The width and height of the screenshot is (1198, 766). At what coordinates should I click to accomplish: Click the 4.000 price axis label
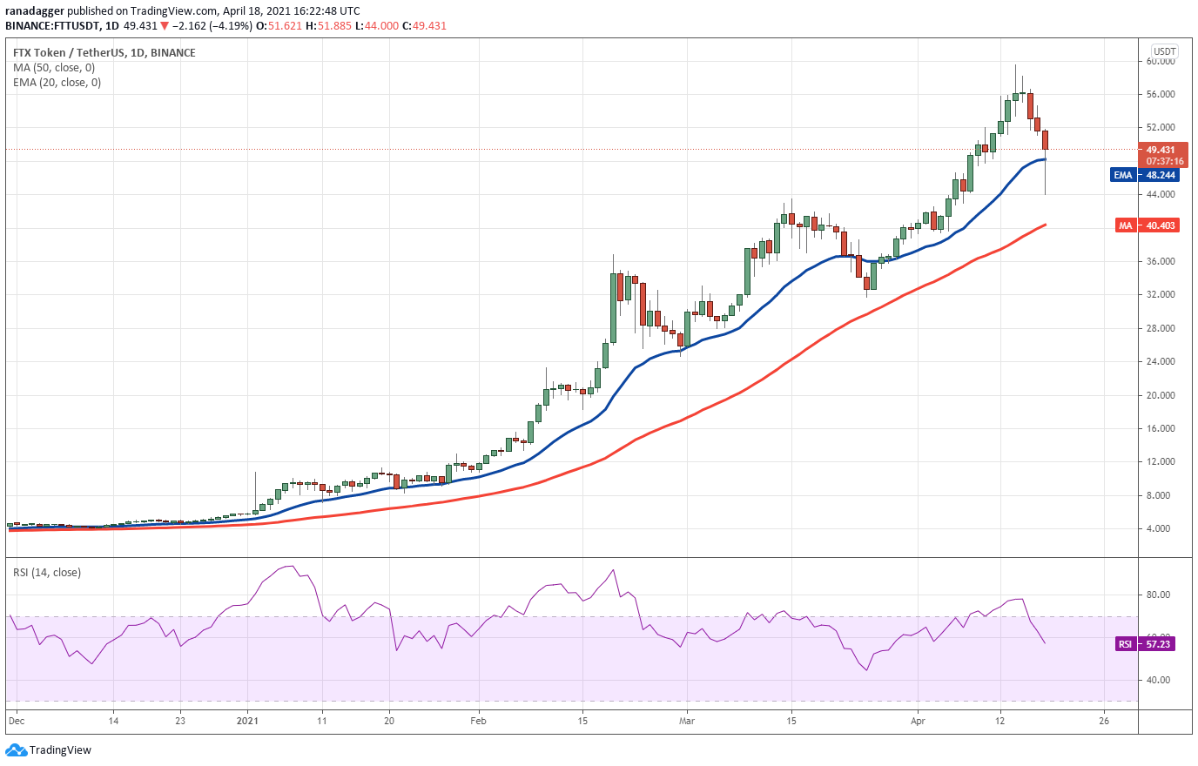click(1158, 528)
